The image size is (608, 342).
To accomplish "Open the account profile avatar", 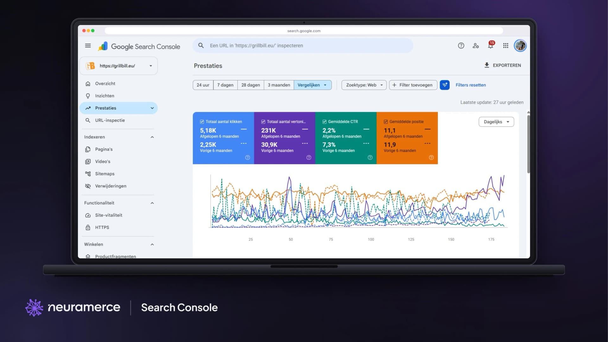I will pos(520,46).
